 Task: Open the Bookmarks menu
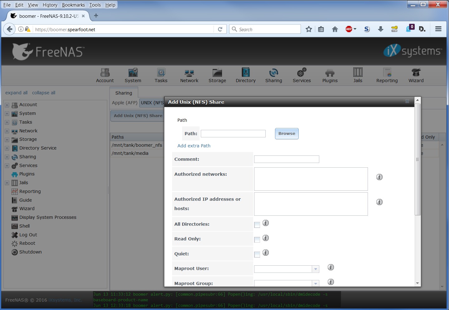click(73, 5)
